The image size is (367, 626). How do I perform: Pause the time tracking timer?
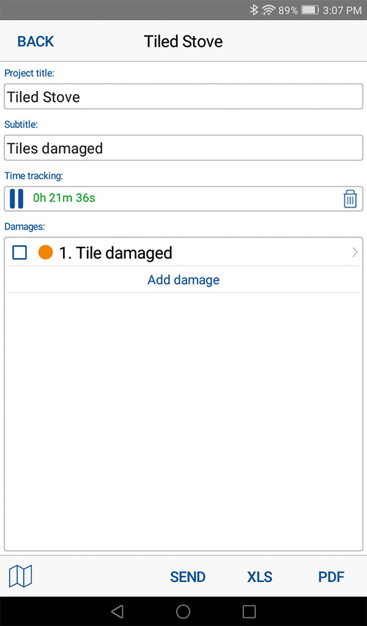17,199
